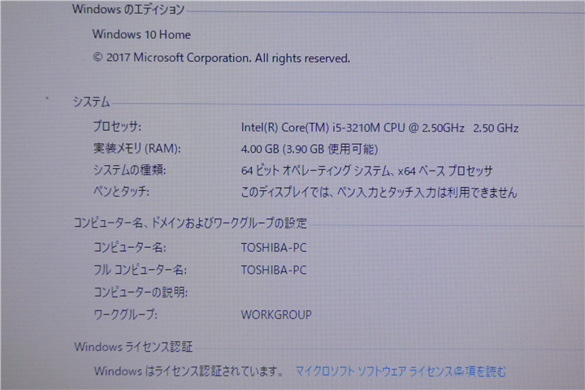Select the Windows 10 Home edition text
This screenshot has width=585, height=390.
pyautogui.click(x=141, y=34)
